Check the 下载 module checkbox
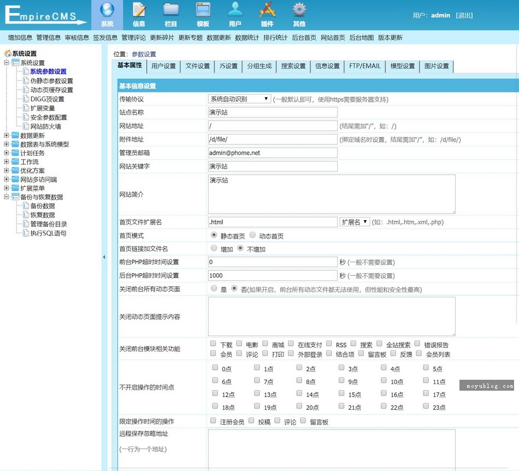 coord(213,343)
